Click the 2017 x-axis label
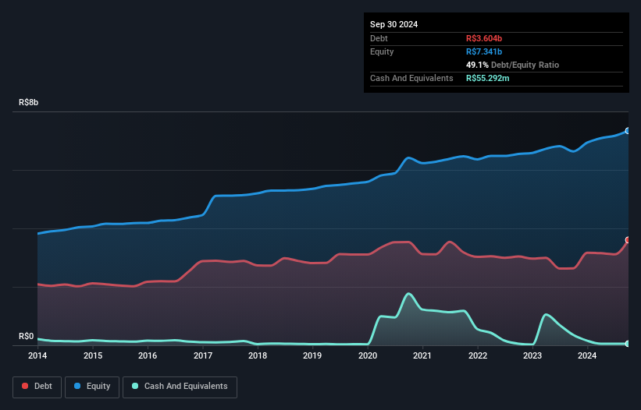Viewport: 641px width, 410px height. pos(203,355)
